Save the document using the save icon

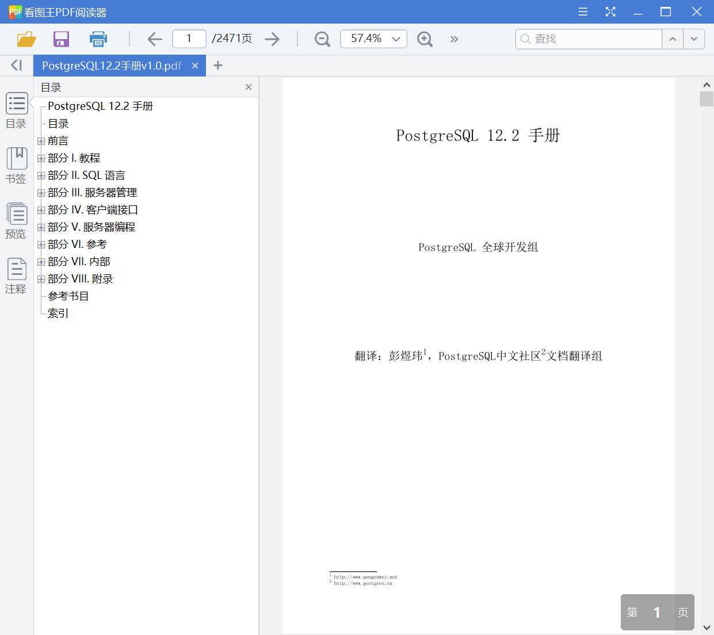point(61,39)
